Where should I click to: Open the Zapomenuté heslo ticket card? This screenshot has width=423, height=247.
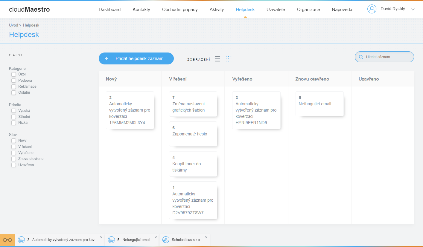tap(193, 134)
